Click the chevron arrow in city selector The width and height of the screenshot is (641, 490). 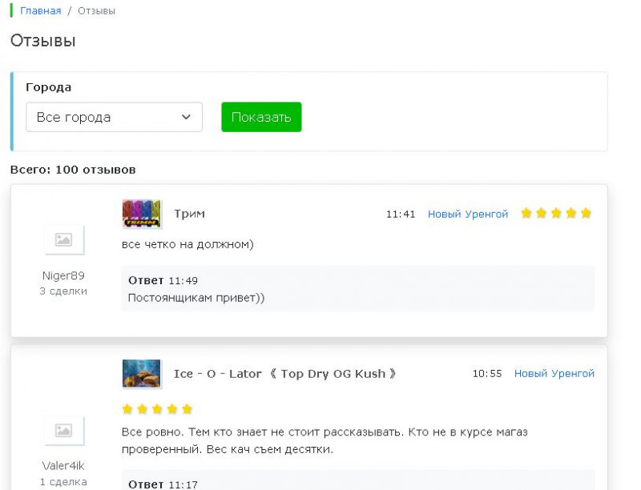pyautogui.click(x=186, y=117)
